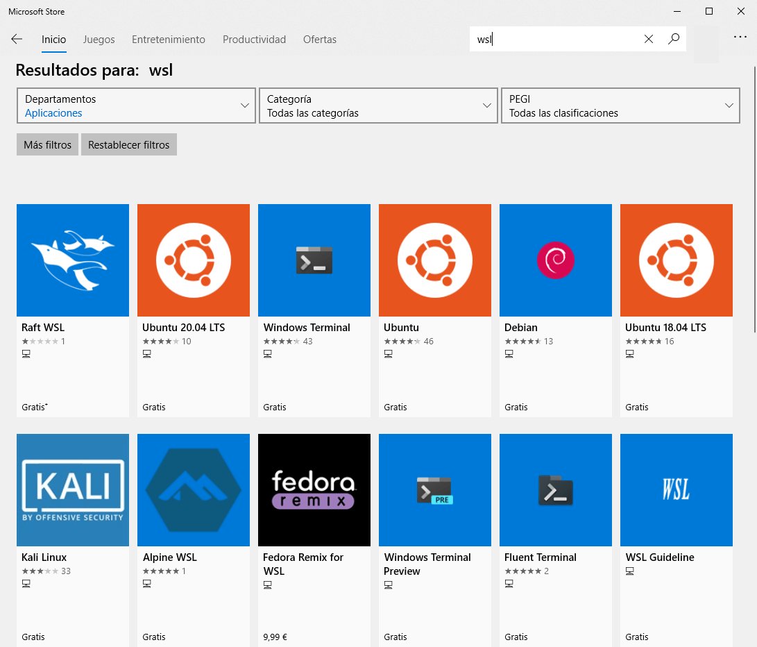Image resolution: width=757 pixels, height=647 pixels.
Task: Click the Gratis label under Debian
Action: click(516, 407)
